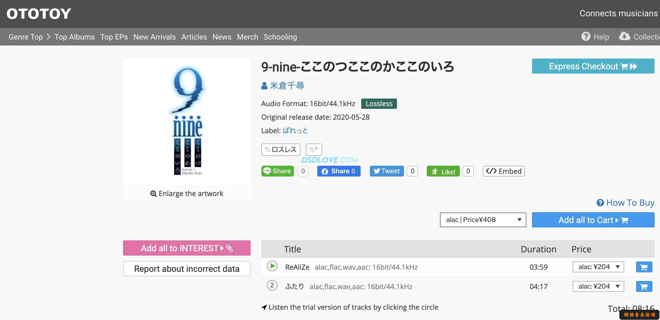
Task: Add ReAliZe to cart icon
Action: pyautogui.click(x=644, y=267)
